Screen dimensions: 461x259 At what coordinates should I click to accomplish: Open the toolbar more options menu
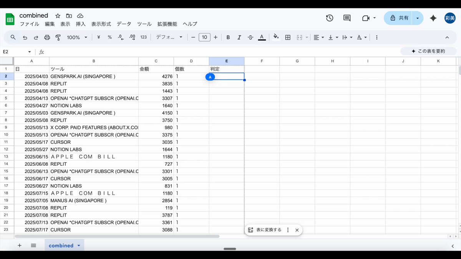coord(376,37)
